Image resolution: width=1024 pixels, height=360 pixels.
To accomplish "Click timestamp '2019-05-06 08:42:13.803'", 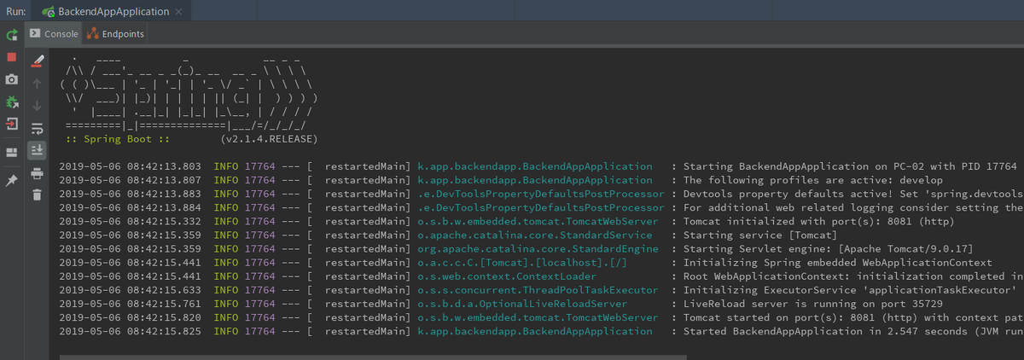I will coord(131,165).
